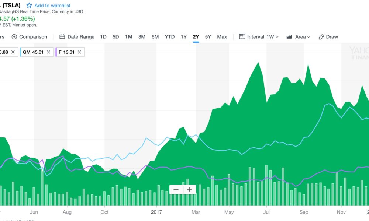Click the purple F color bar
Viewport: 369px width, 221px height.
(x=56, y=52)
